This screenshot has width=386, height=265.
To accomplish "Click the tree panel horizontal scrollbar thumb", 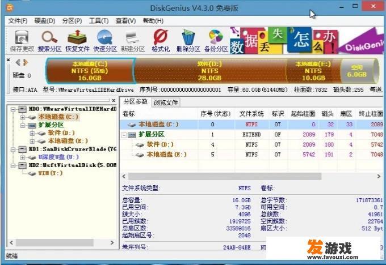I will click(x=54, y=243).
